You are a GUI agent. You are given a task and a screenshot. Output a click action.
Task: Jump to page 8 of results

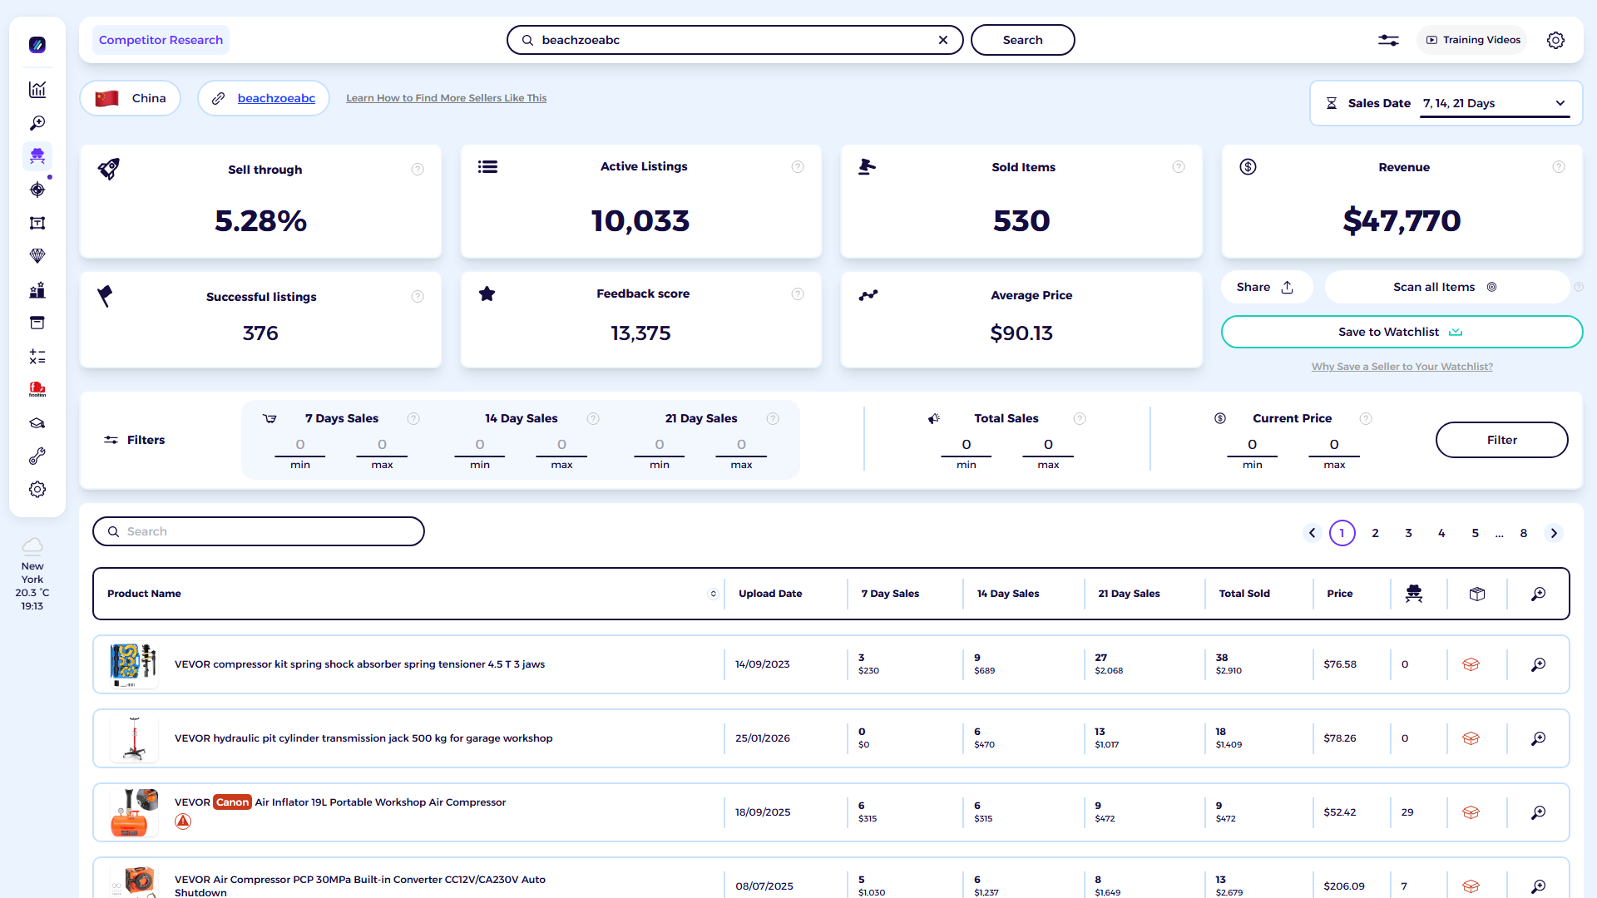tap(1524, 533)
